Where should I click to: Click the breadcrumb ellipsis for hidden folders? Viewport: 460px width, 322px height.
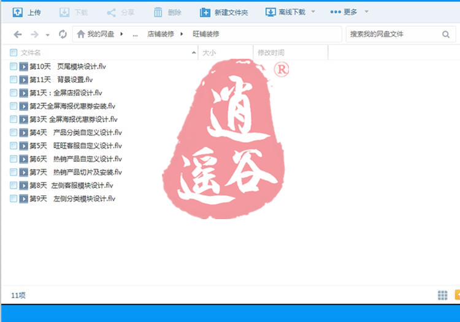135,35
